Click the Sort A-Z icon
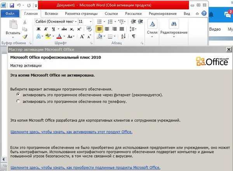The width and height of the screenshot is (233, 171). coord(123,36)
